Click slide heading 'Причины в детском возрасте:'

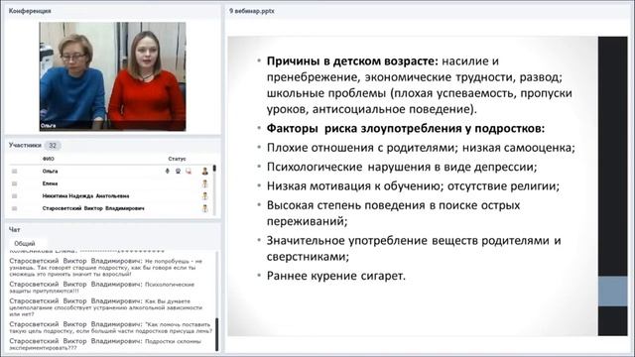[x=352, y=61]
